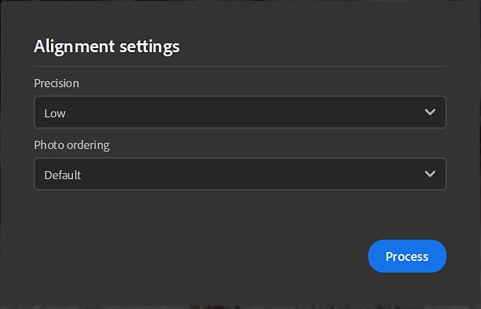Click the divider line below the heading
The height and width of the screenshot is (309, 481).
(239, 66)
